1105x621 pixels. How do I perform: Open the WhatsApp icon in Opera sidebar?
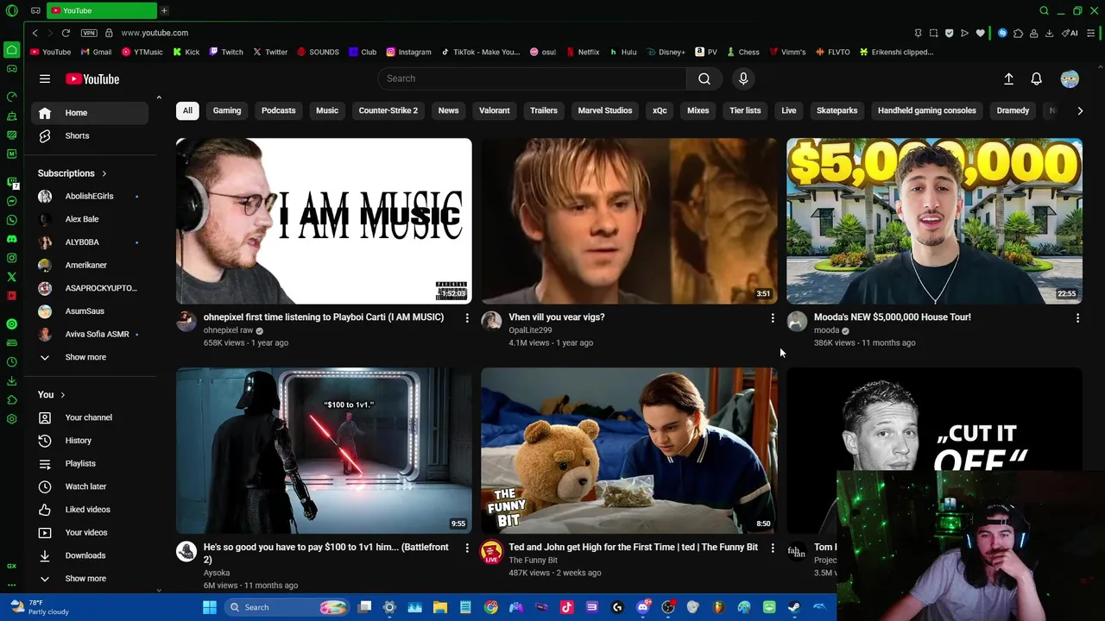pos(11,220)
